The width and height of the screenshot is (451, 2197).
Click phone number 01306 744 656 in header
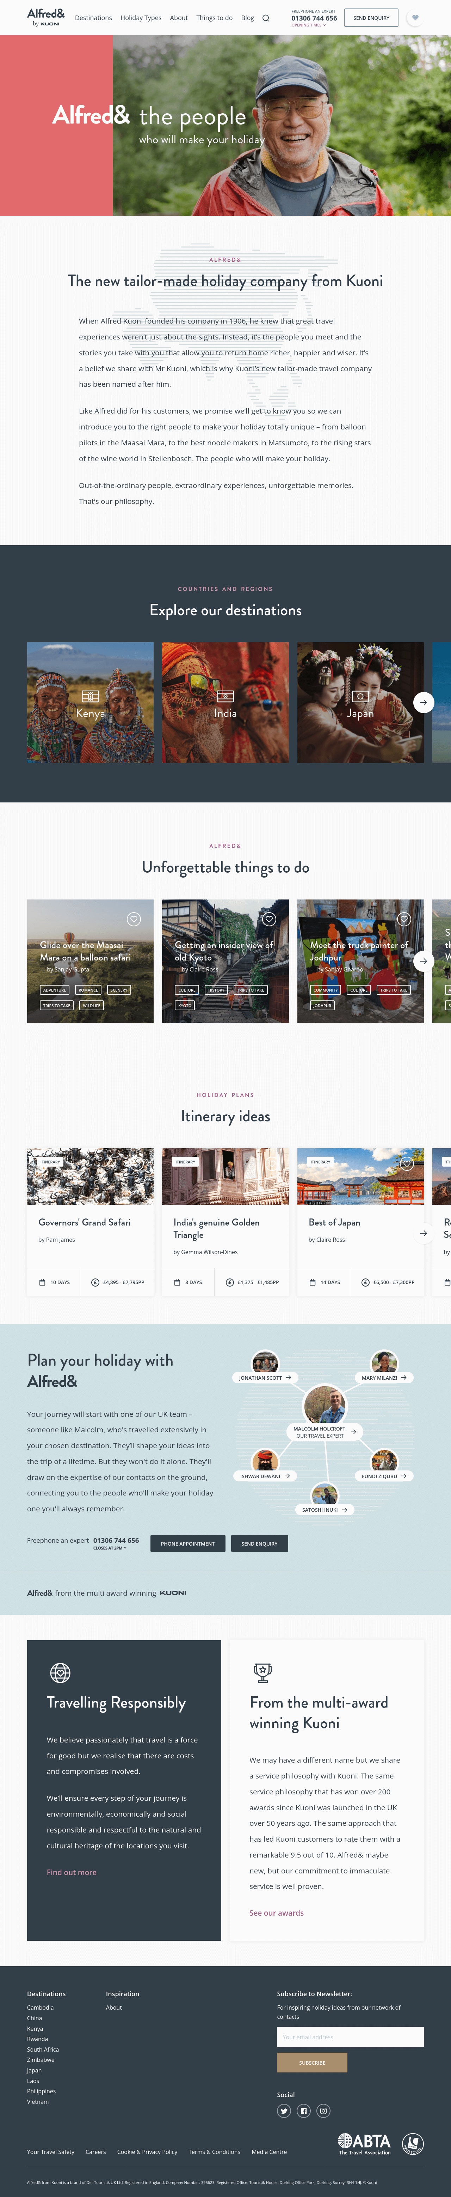pyautogui.click(x=314, y=18)
